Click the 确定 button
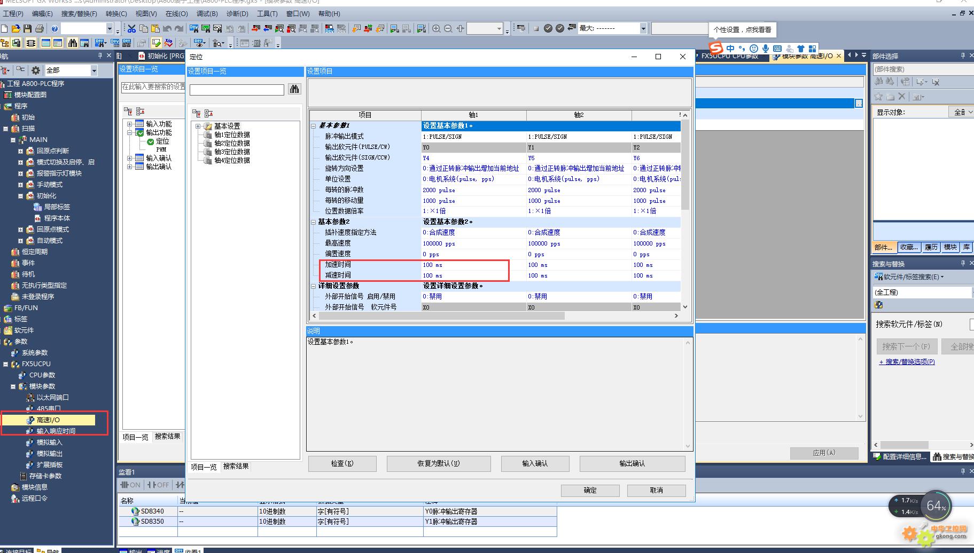Screen dimensions: 974x553 pos(590,490)
